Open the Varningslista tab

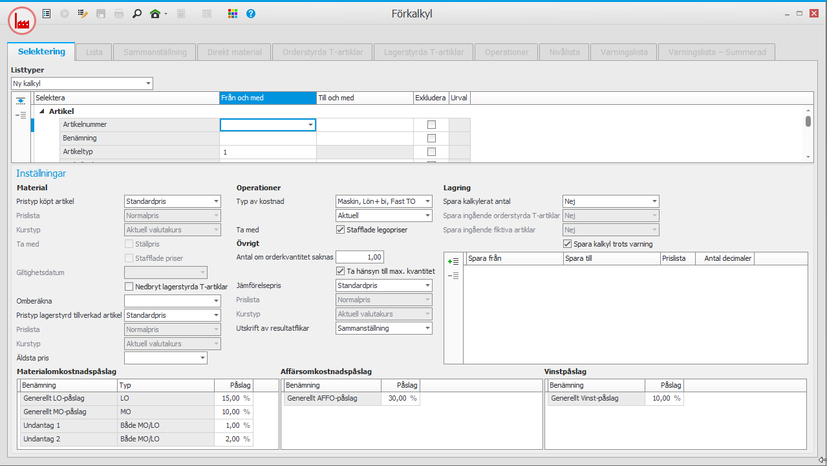tap(624, 52)
